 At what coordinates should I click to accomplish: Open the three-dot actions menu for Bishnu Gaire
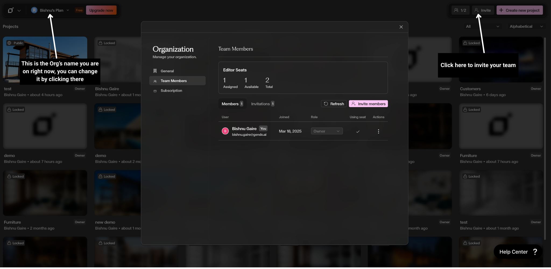378,131
